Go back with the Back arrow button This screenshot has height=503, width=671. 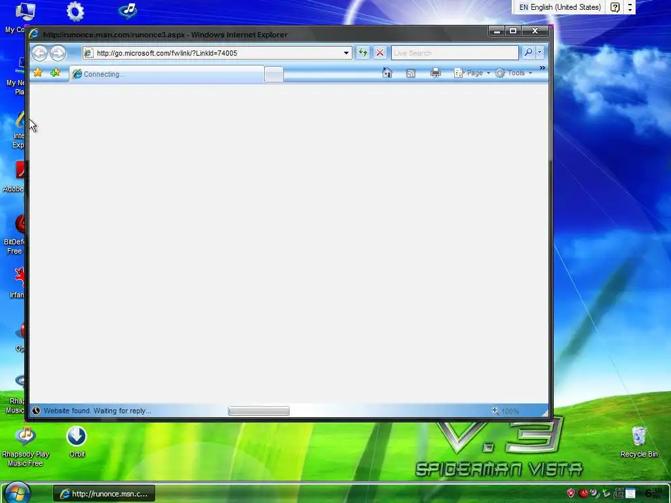(40, 53)
